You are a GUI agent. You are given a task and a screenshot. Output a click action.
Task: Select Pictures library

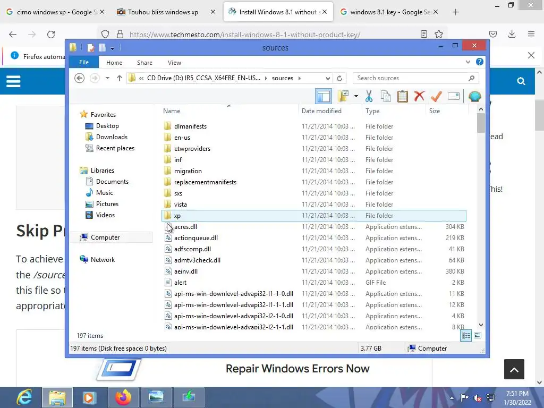pos(107,203)
